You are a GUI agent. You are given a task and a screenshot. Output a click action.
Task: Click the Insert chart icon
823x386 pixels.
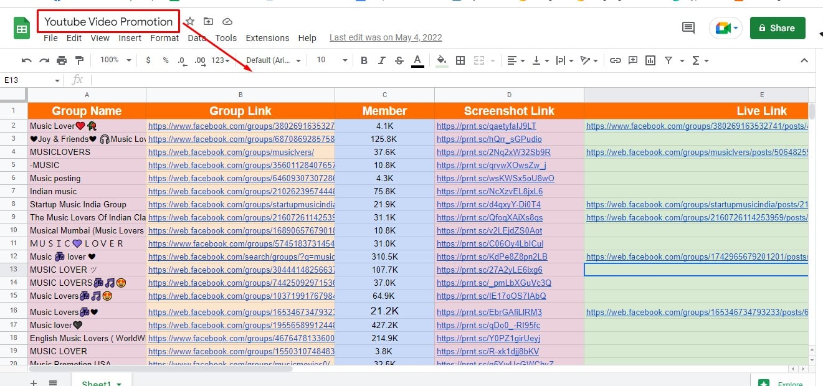coord(650,60)
